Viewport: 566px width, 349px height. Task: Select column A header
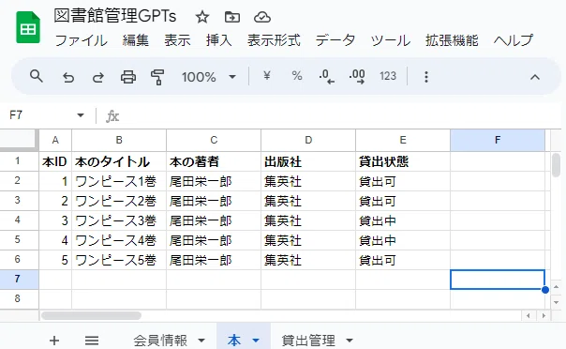55,140
